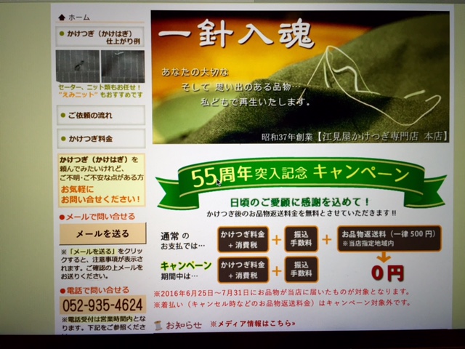
Task: Open the ご依頼の流れ menu item
Action: (x=91, y=115)
